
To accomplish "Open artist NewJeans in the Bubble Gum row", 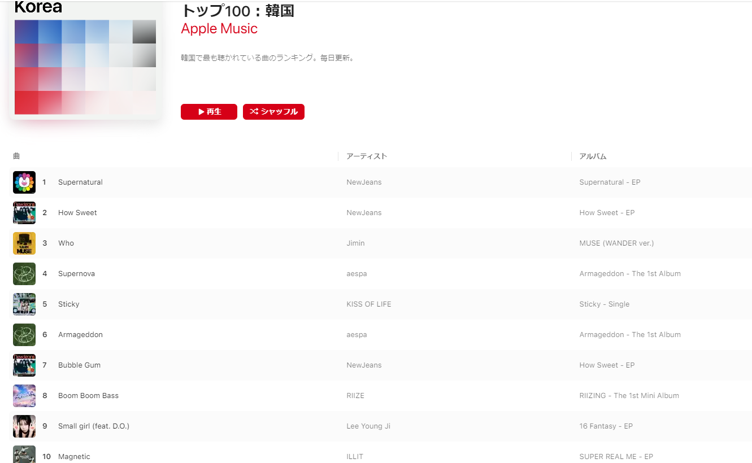I will [364, 365].
